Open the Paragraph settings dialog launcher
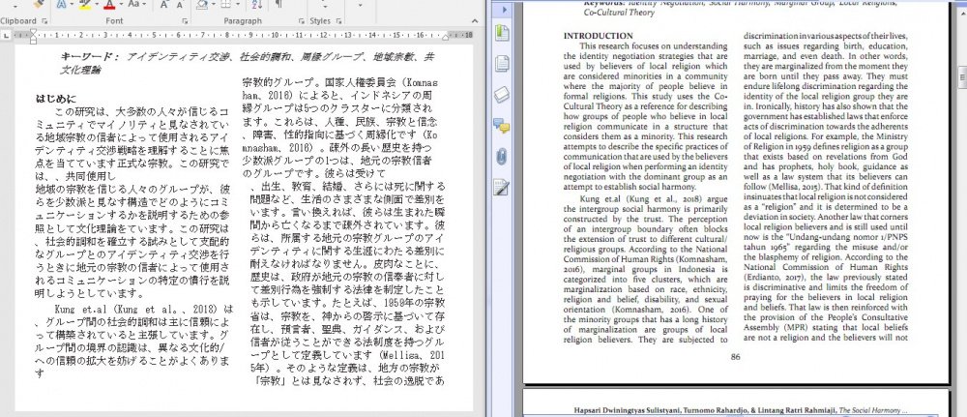The image size is (967, 417). [302, 21]
